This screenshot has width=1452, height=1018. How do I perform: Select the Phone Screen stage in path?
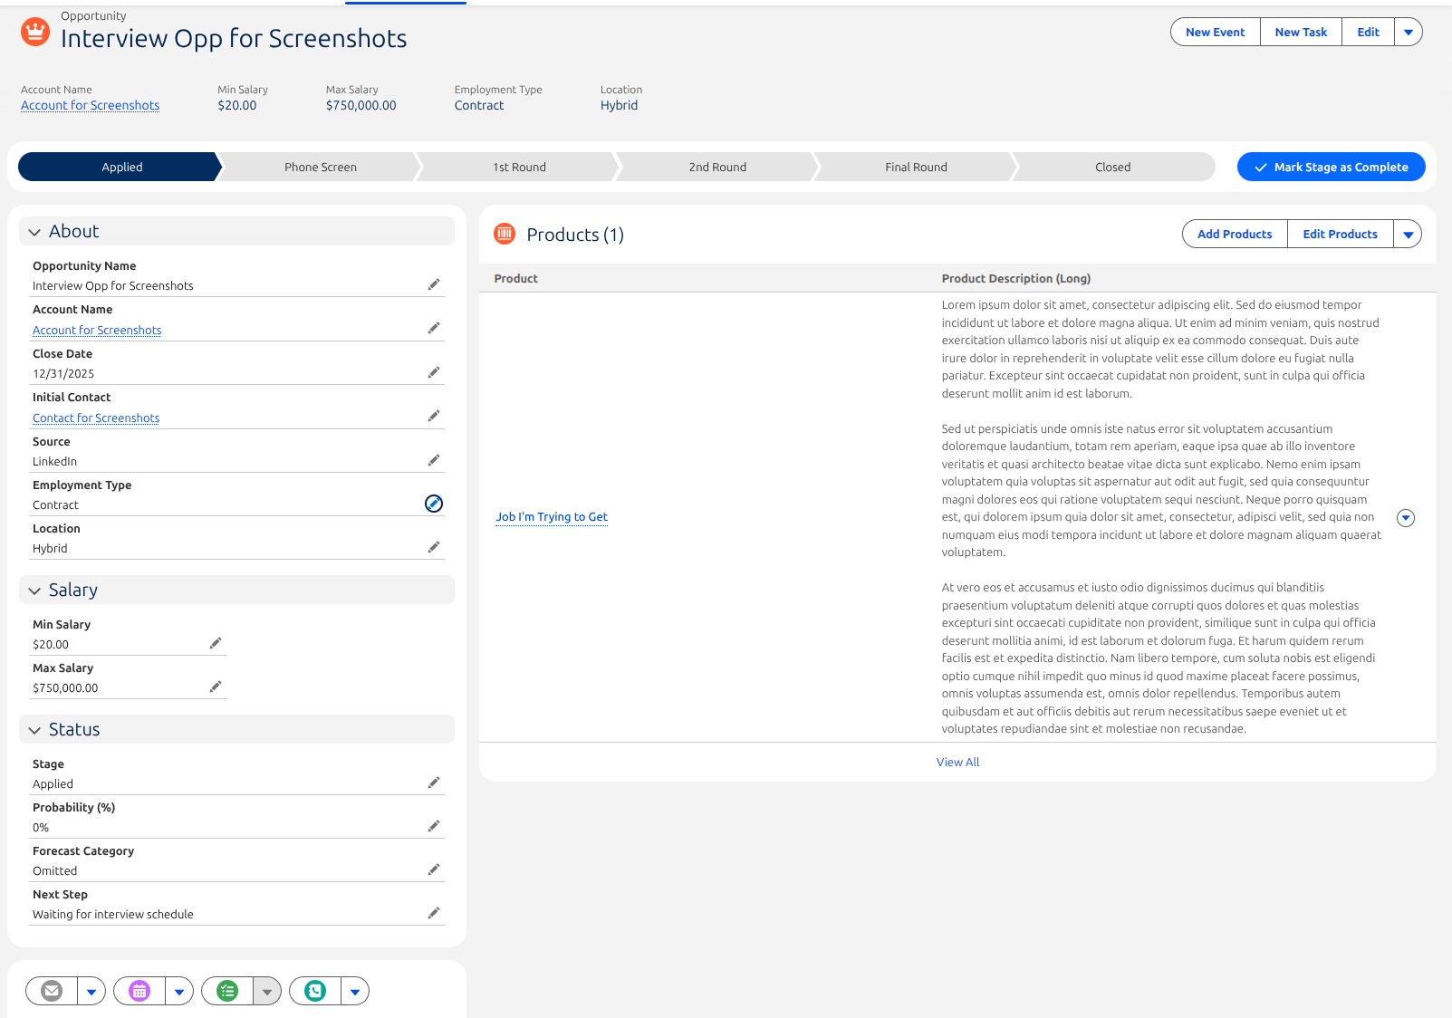(321, 168)
